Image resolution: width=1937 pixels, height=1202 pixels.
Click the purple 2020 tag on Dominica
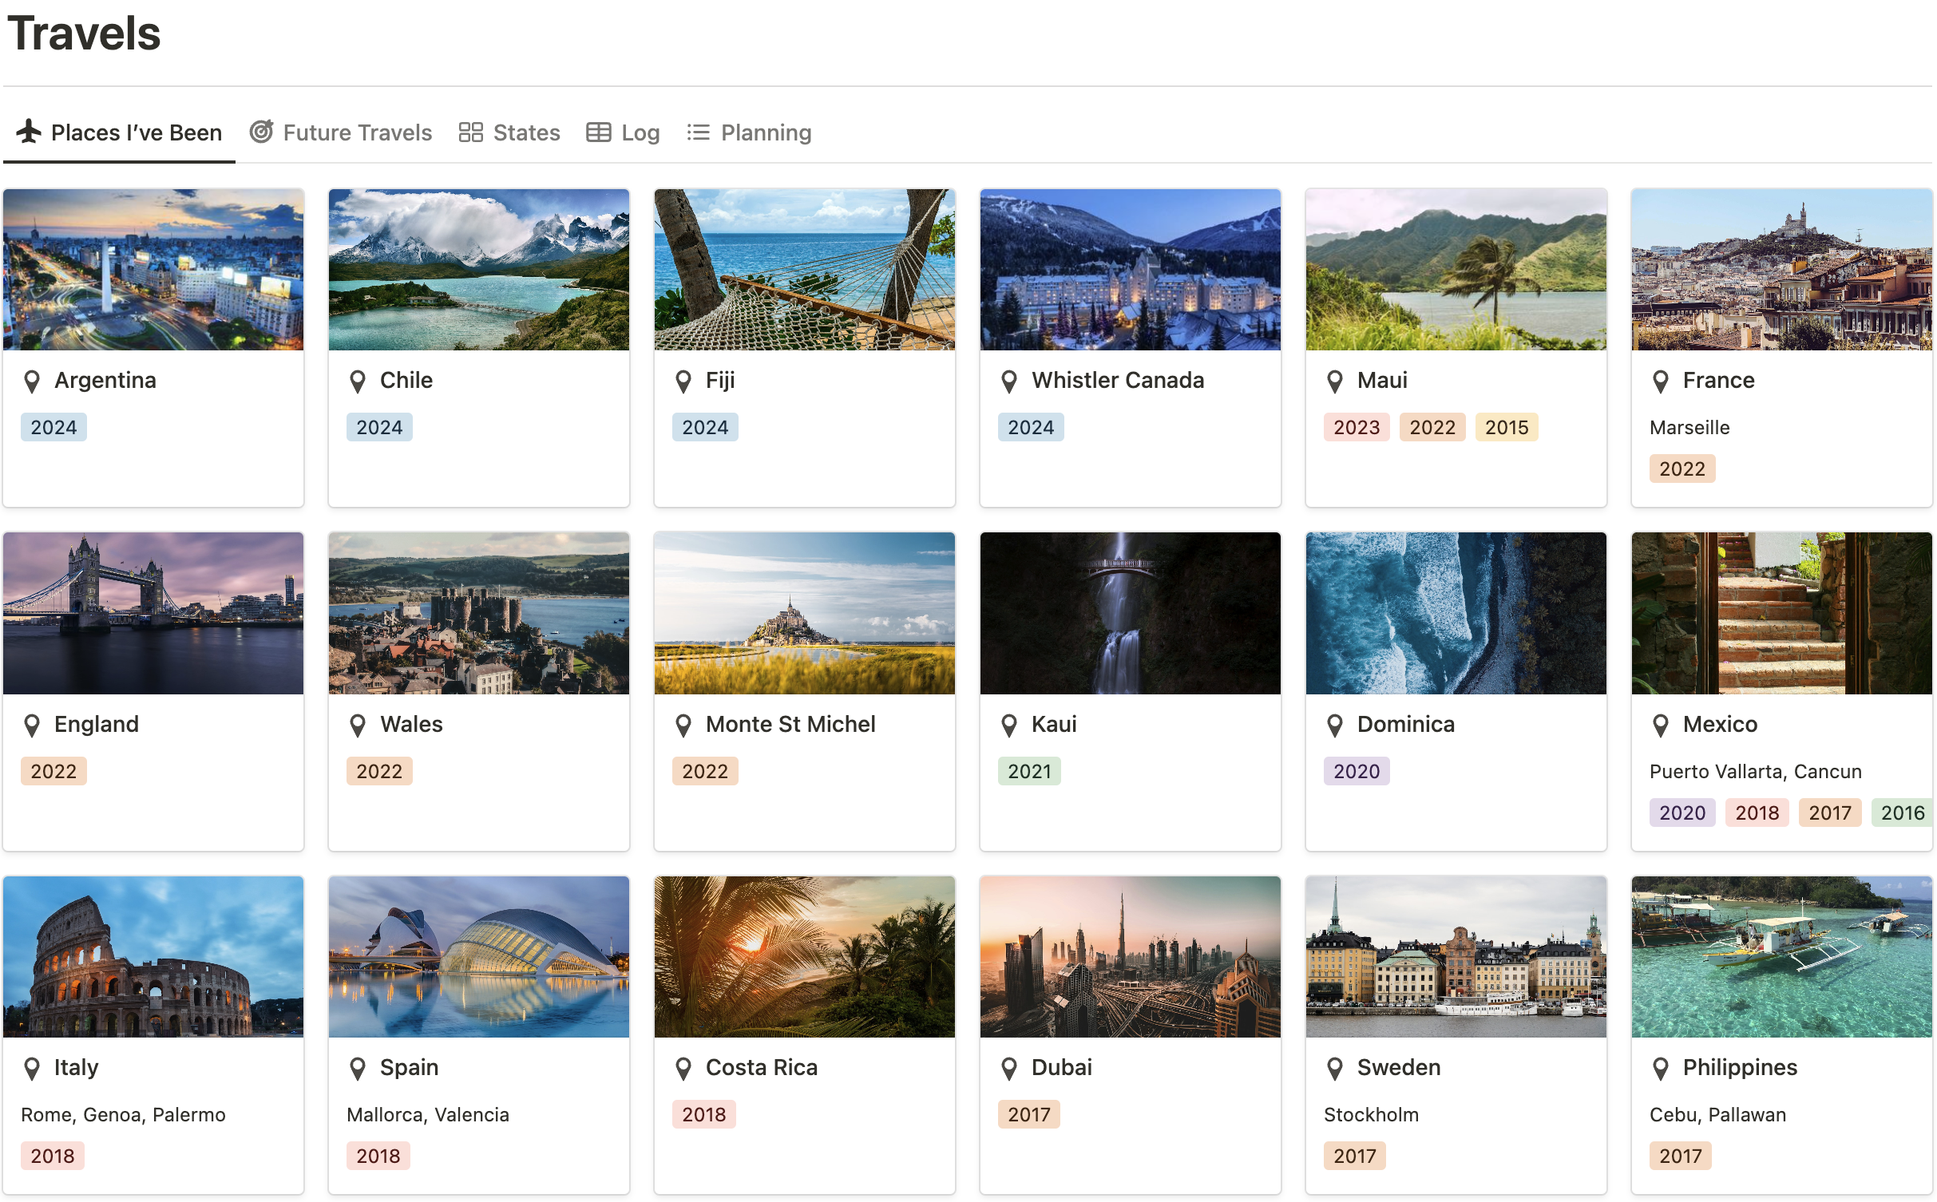(x=1356, y=772)
